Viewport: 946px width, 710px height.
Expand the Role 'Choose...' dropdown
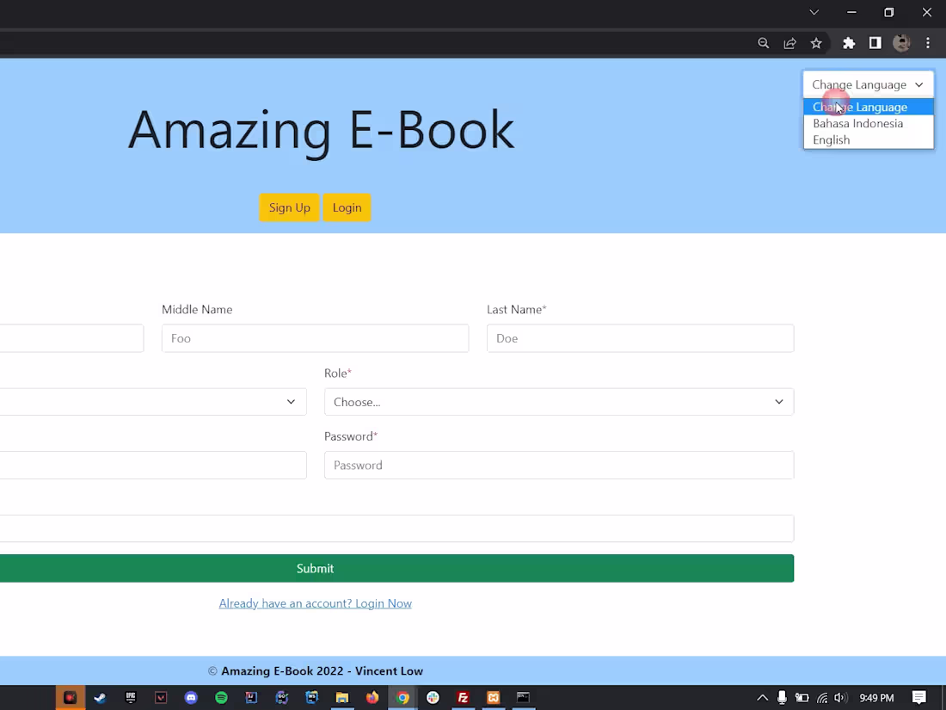tap(559, 402)
